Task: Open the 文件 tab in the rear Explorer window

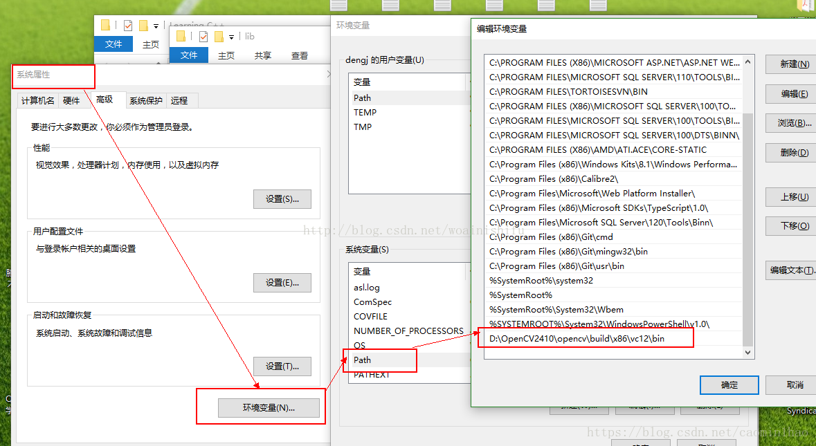Action: (x=114, y=44)
